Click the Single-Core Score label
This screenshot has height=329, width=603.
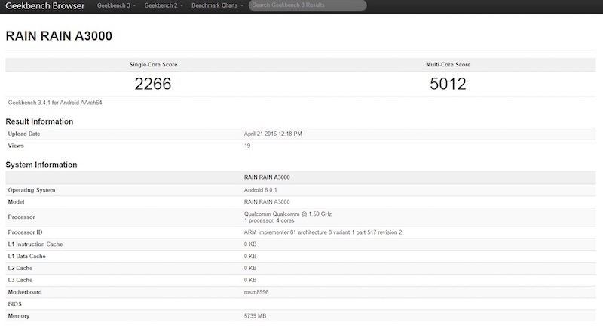pos(154,65)
